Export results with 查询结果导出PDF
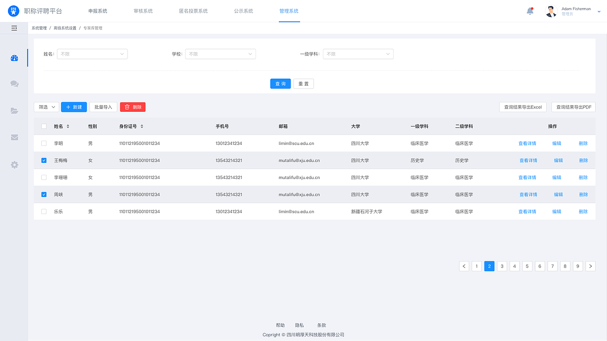The width and height of the screenshot is (607, 341). tap(573, 107)
